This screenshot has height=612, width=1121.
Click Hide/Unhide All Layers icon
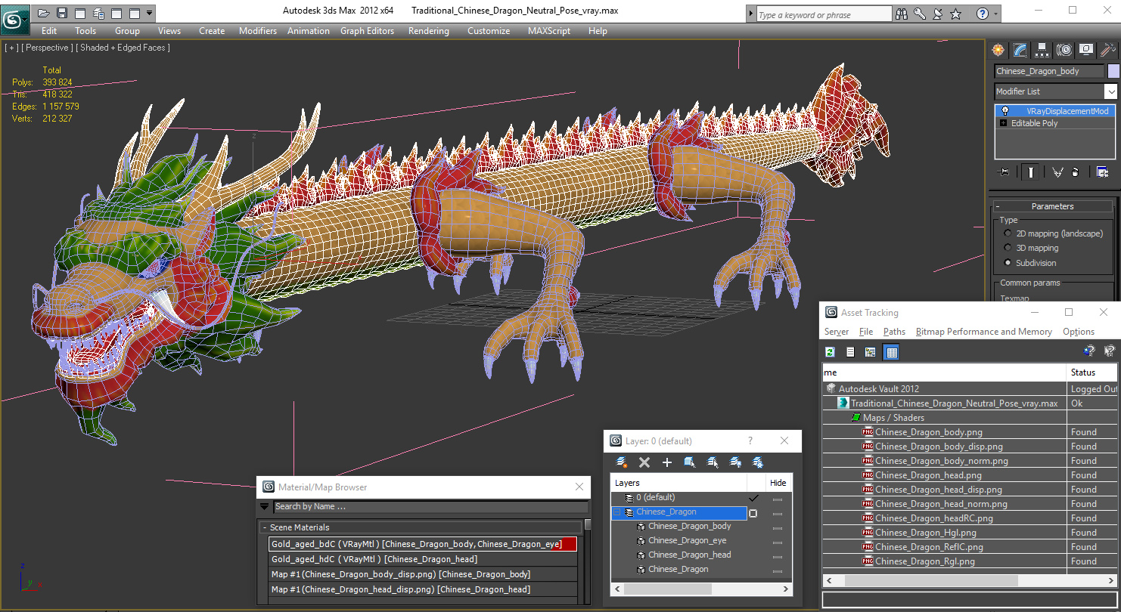click(734, 462)
